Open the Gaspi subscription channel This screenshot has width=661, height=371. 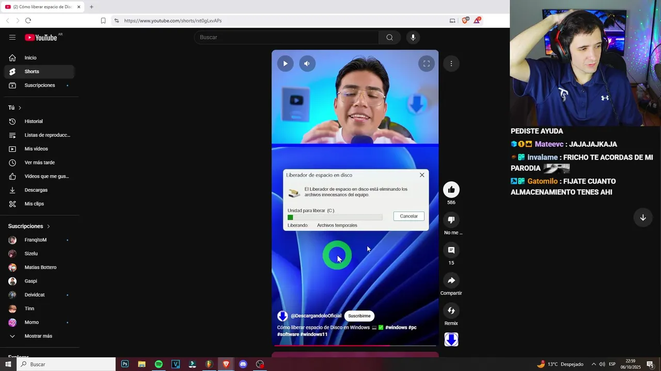point(39,281)
